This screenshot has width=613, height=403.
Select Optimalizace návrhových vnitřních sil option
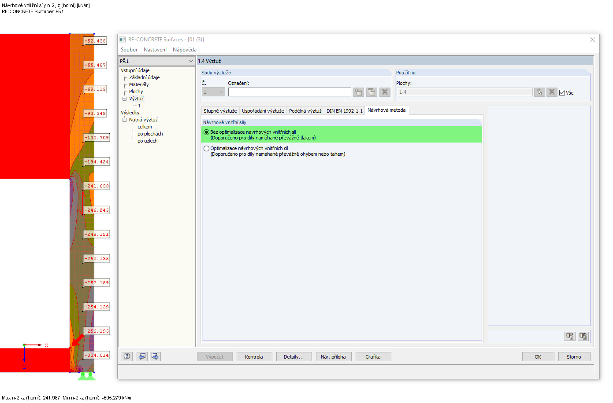(x=206, y=148)
